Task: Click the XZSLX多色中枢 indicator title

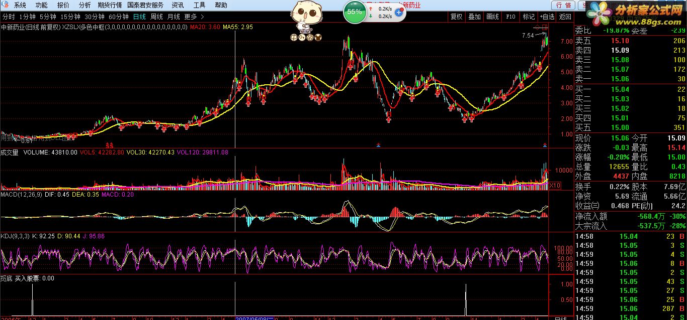Action: 83,27
